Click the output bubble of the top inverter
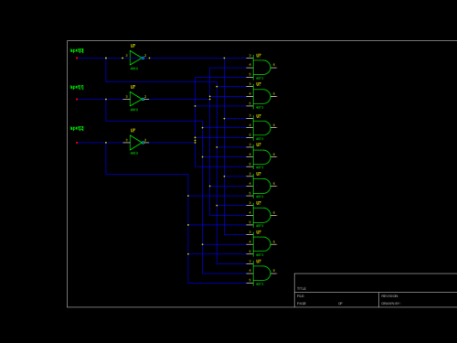This screenshot has width=457, height=343. tap(143, 58)
